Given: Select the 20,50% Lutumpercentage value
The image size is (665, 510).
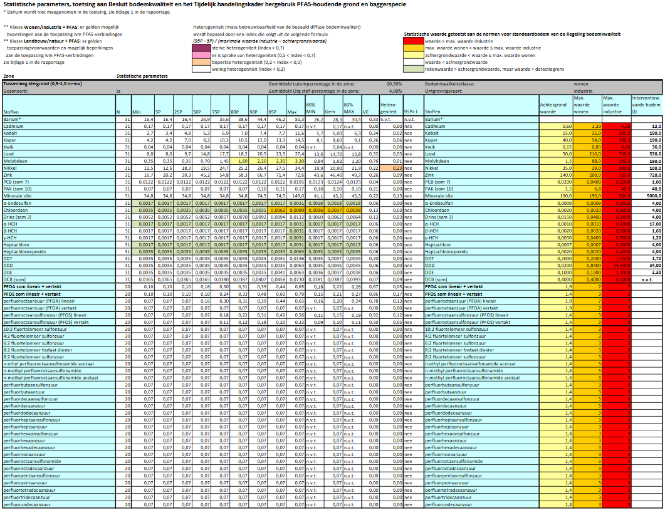Looking at the screenshot, I should pyautogui.click(x=394, y=83).
